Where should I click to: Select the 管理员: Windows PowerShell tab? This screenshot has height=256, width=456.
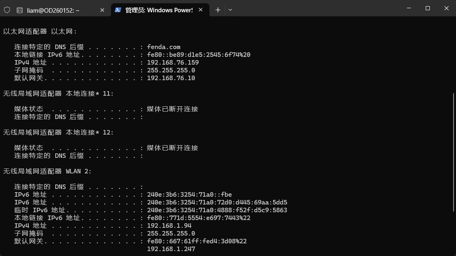click(159, 10)
